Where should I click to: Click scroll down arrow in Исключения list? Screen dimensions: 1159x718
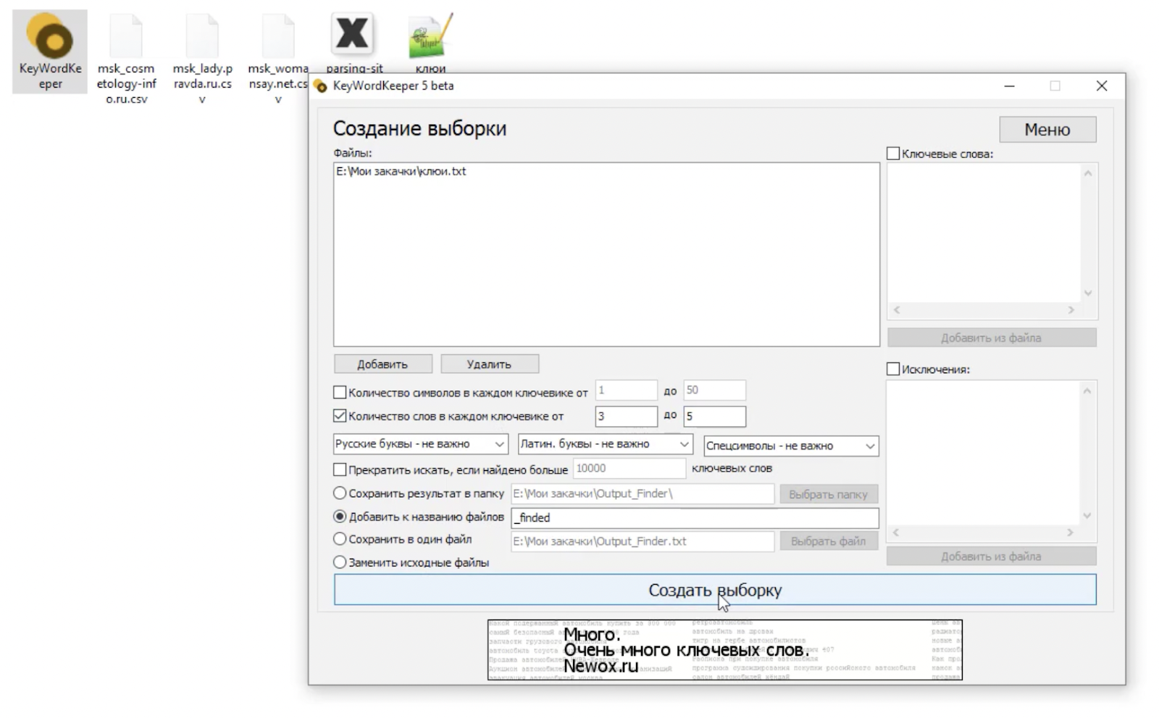coord(1087,516)
